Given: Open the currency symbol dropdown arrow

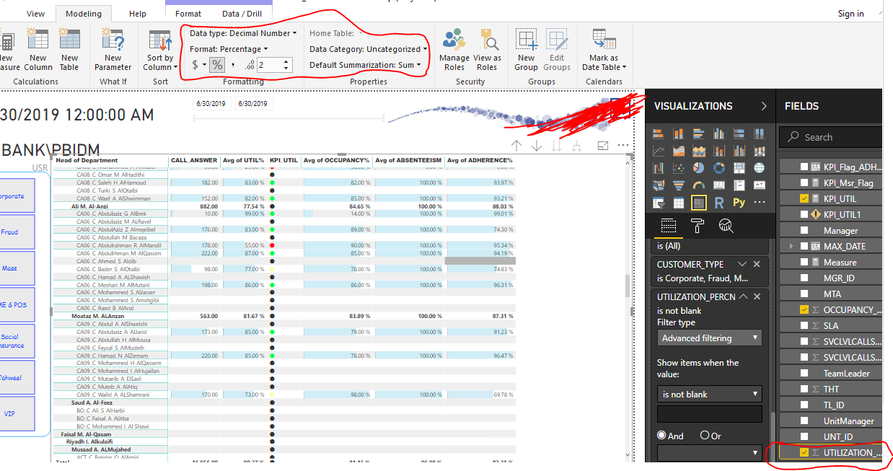Looking at the screenshot, I should point(205,66).
